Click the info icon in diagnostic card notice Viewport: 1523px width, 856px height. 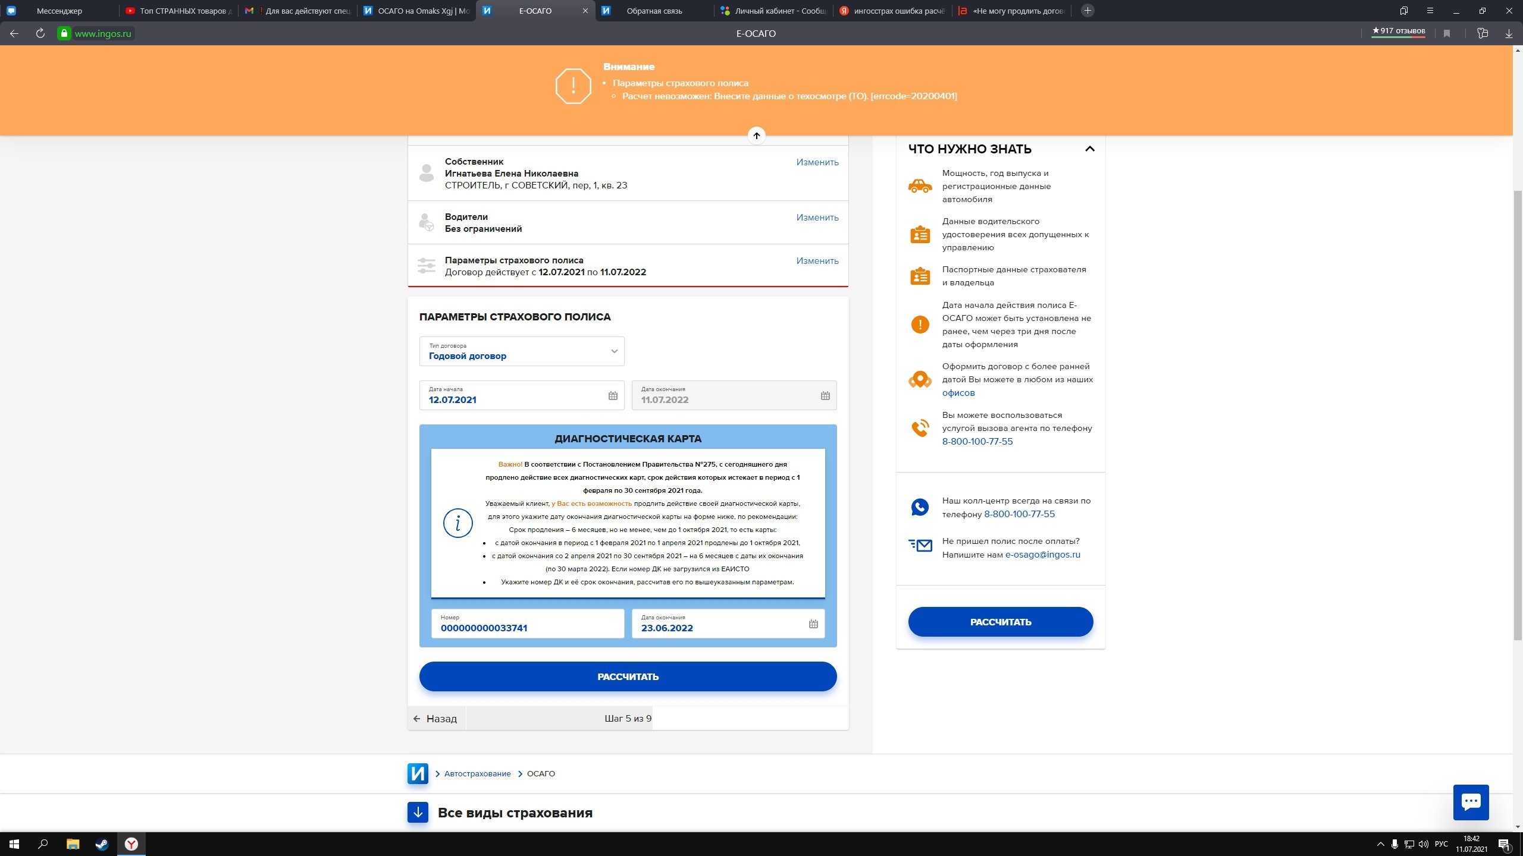coord(457,523)
